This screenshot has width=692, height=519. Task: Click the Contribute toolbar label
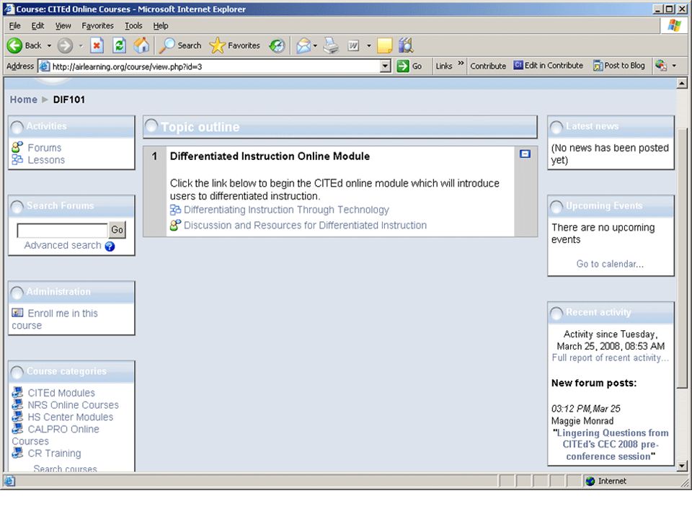click(488, 66)
